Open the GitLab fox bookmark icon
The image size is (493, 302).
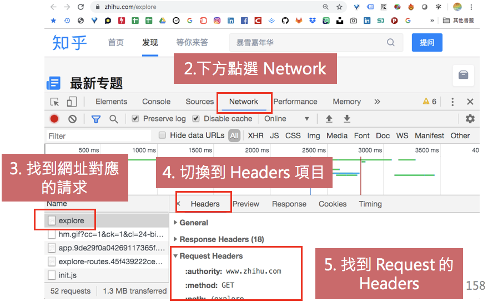pos(299,21)
